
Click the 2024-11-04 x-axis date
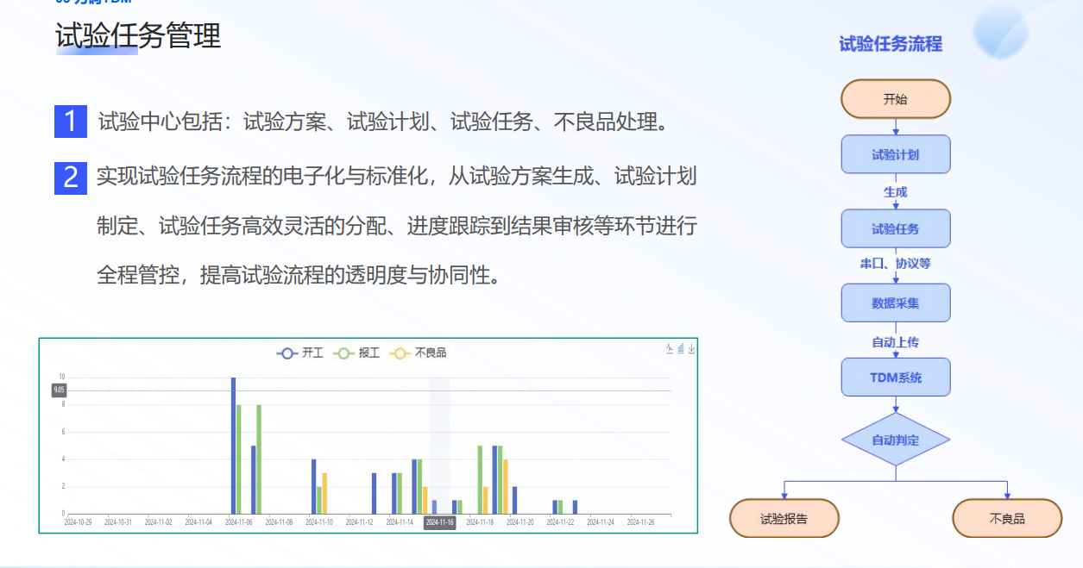[198, 522]
